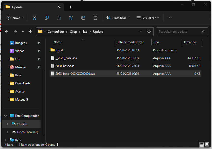
Task: Select the 2020_base.aaa file
Action: point(65,66)
